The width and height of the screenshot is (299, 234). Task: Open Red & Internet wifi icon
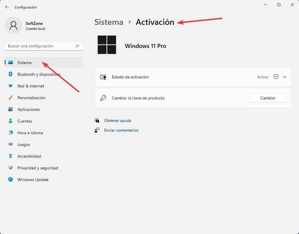[x=10, y=86]
